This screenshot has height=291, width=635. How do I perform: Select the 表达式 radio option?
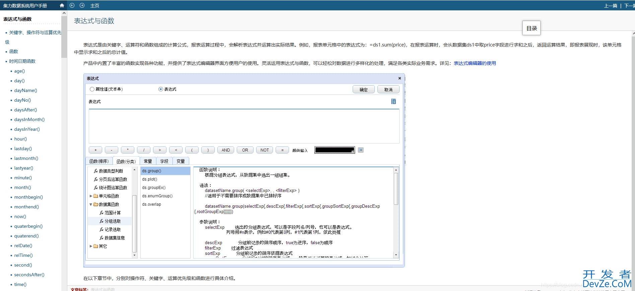pyautogui.click(x=161, y=89)
